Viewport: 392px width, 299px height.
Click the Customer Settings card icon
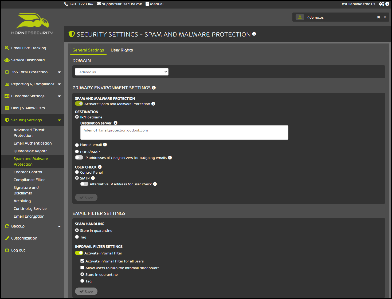[x=7, y=96]
